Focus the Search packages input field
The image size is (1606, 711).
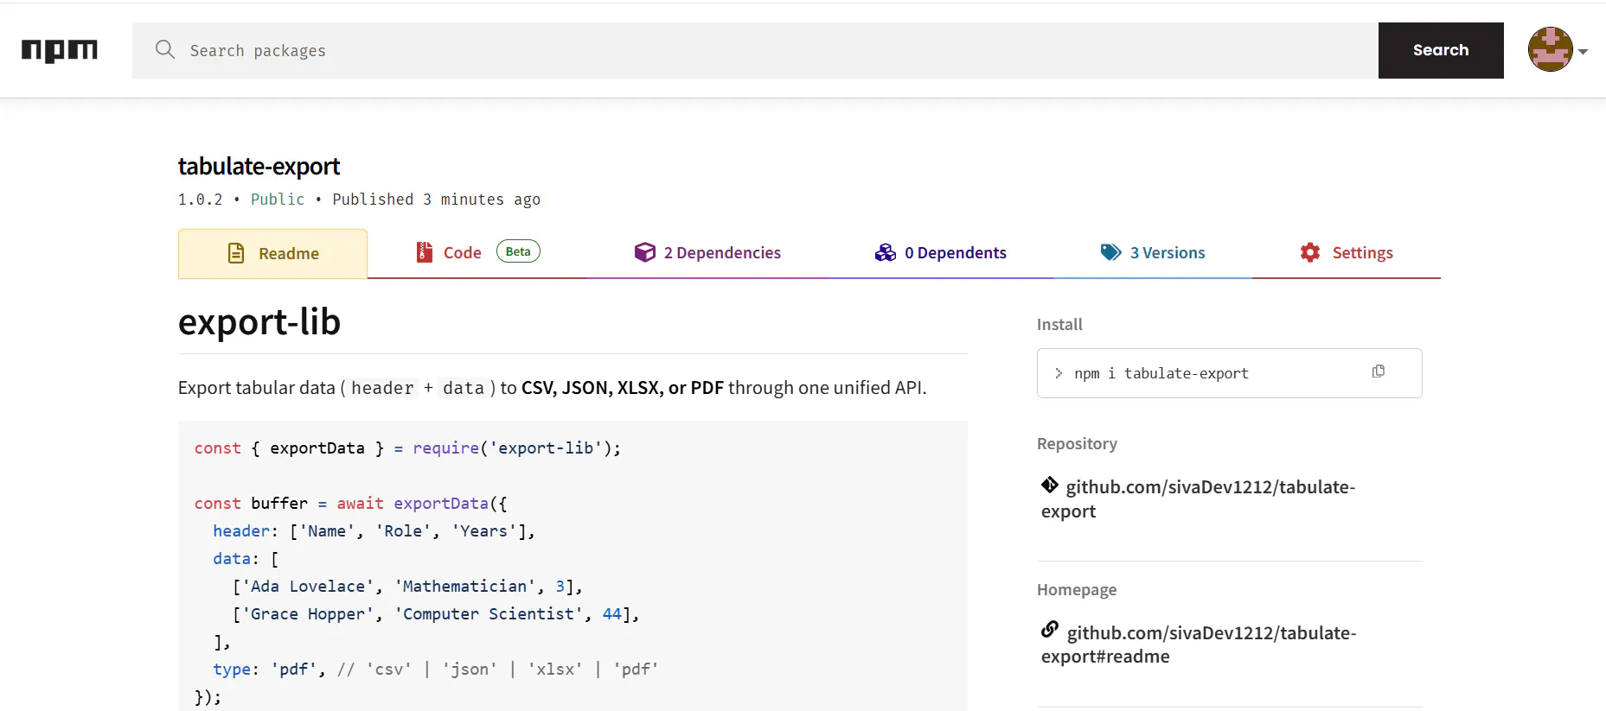click(x=755, y=50)
